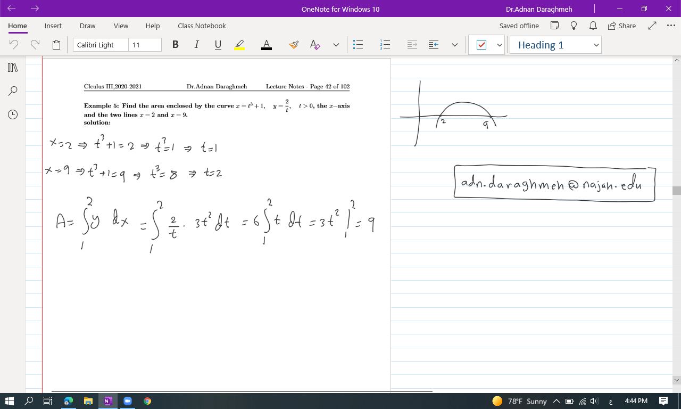The height and width of the screenshot is (409, 681).
Task: Select the Format Painter brush icon
Action: click(x=294, y=45)
